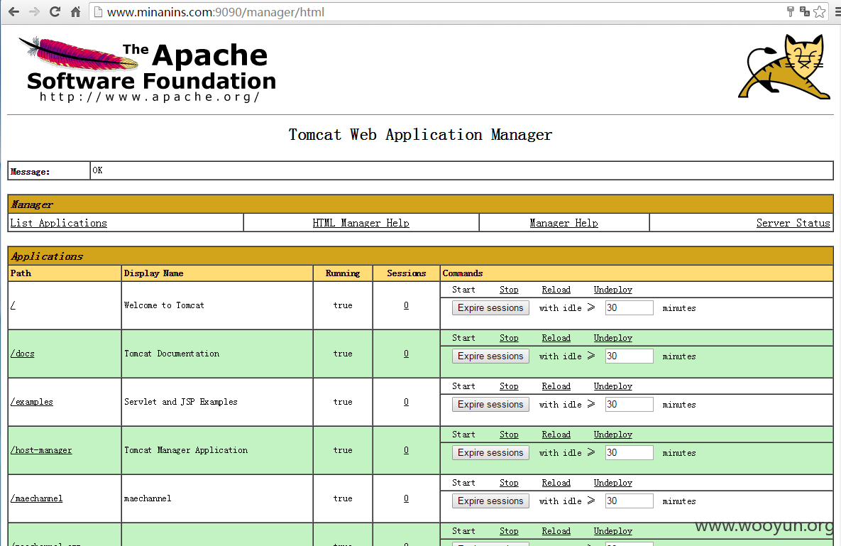Open HTML Manager Help

pos(361,223)
